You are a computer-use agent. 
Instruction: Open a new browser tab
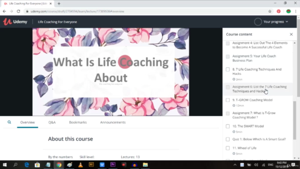tap(59, 3)
